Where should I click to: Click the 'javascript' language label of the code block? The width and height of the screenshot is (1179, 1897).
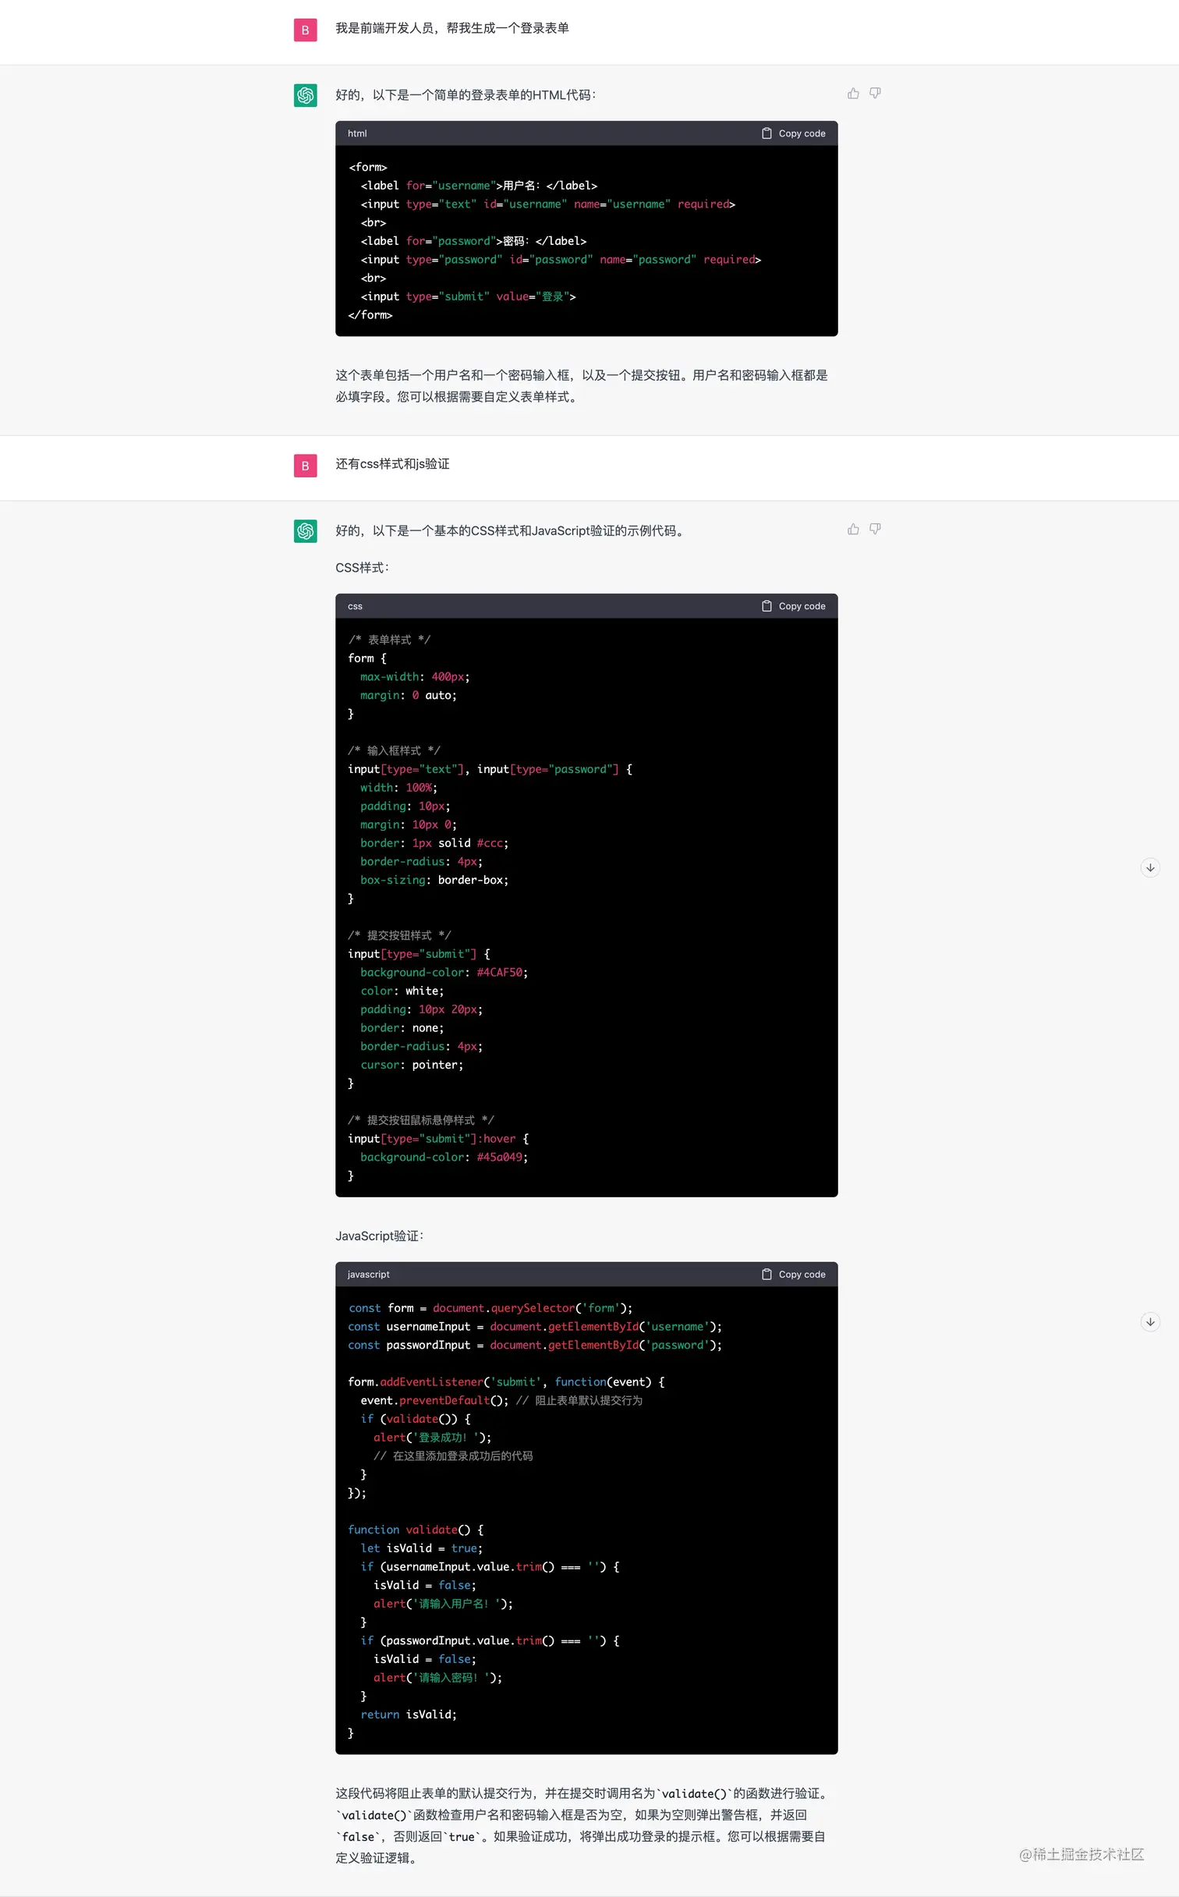368,1275
